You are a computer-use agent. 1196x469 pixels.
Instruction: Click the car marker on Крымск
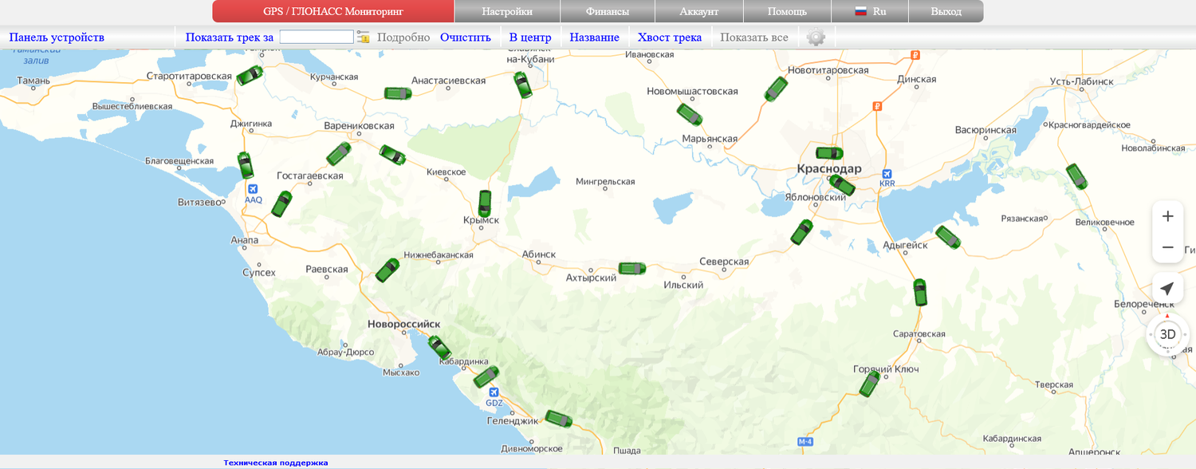tap(485, 203)
